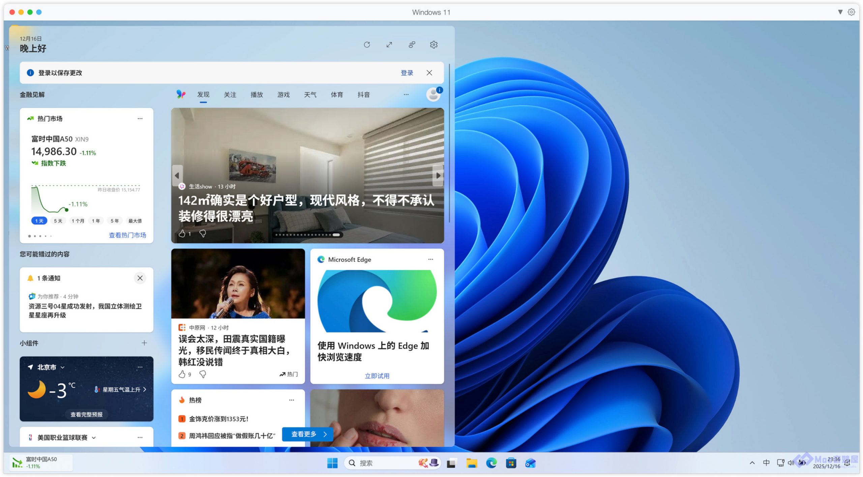The height and width of the screenshot is (477, 863).
Task: Expand widgets board to full view
Action: [x=389, y=44]
